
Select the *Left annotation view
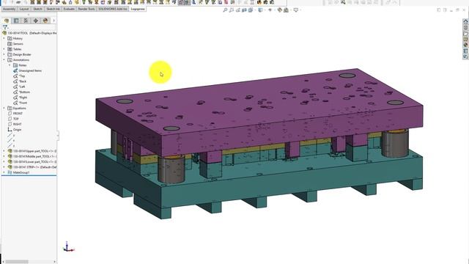click(x=19, y=87)
